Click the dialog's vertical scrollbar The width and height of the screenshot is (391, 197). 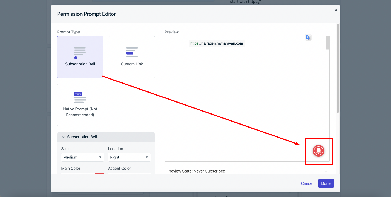338,68
